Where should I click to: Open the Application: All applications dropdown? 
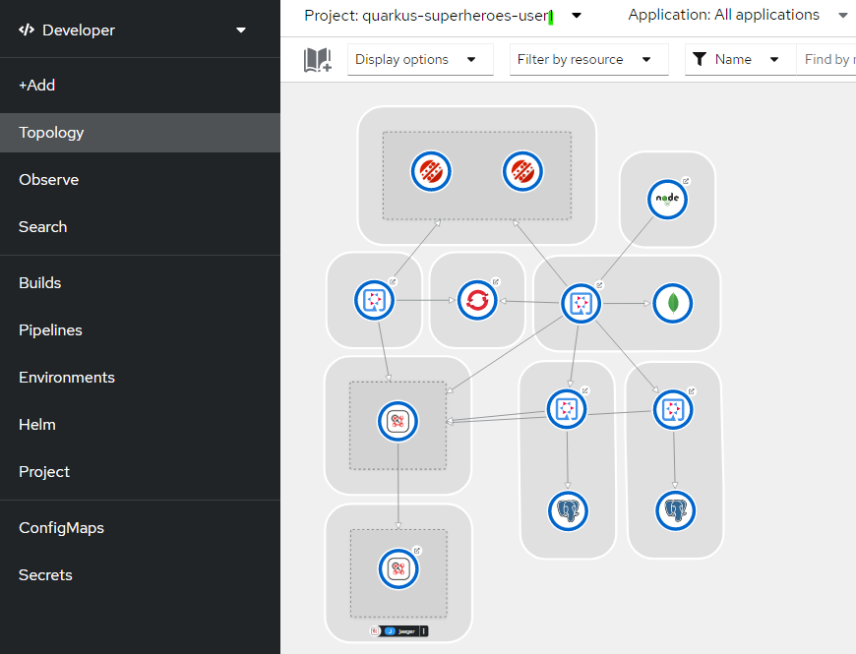pos(738,15)
